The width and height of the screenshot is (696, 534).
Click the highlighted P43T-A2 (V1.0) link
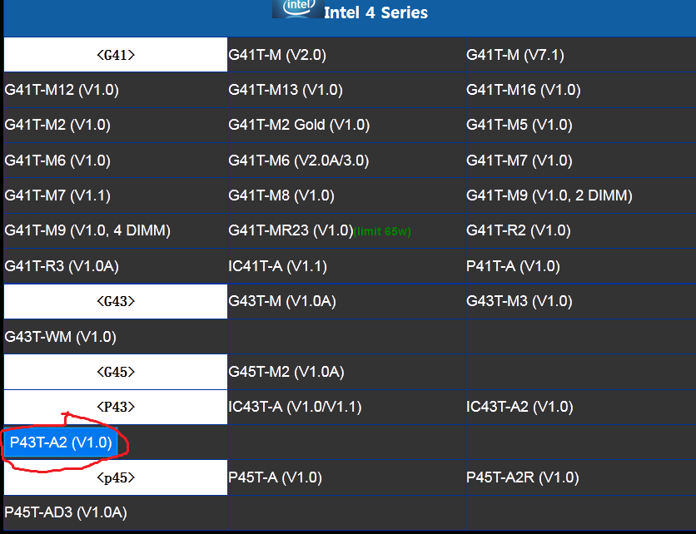(61, 443)
